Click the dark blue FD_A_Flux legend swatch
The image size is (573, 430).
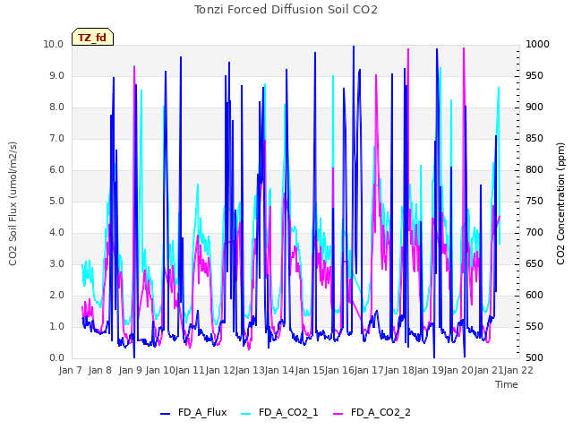[165, 414]
